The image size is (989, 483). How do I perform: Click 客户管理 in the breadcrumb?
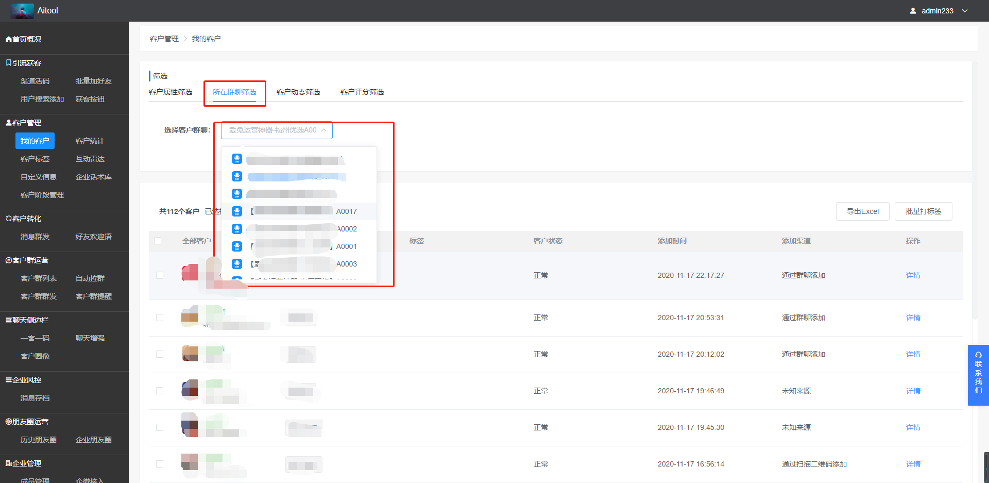(x=164, y=39)
